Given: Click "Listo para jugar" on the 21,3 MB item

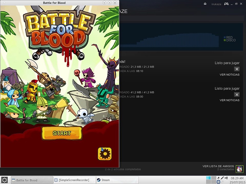Looking at the screenshot, I should coord(227,63).
